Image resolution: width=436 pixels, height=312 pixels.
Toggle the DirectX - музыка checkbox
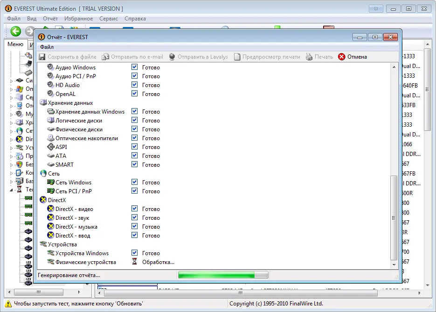tap(134, 227)
